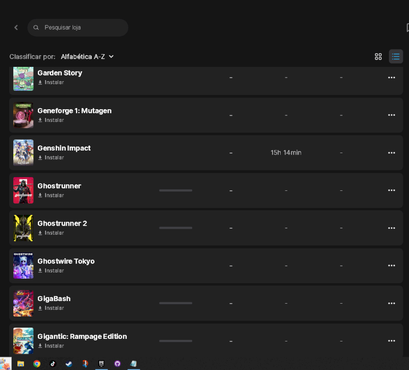Click the Geneforge 1: Mutagen cover thumbnail

pos(23,115)
